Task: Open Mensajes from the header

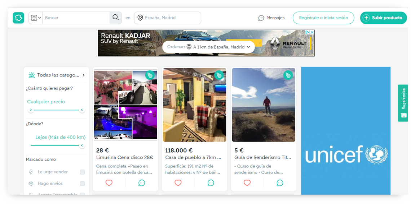Action: coord(271,18)
